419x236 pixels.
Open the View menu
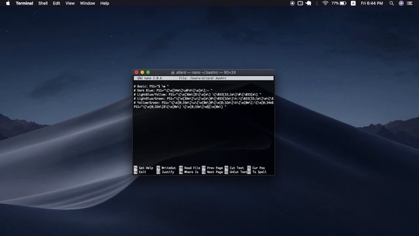click(x=70, y=3)
